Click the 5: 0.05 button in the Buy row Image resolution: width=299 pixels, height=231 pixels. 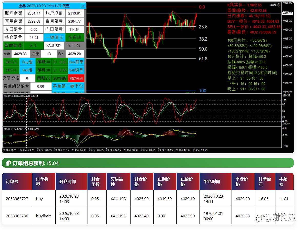60,62
